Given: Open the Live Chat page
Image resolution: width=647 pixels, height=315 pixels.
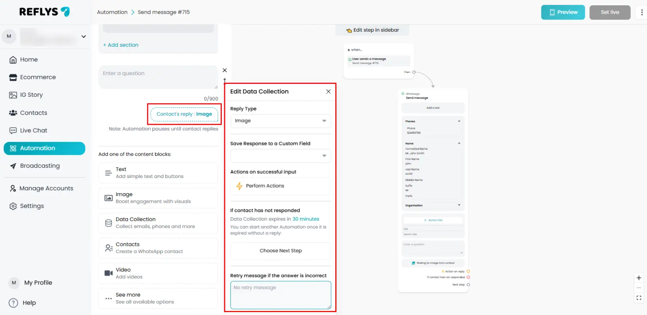Looking at the screenshot, I should point(33,131).
